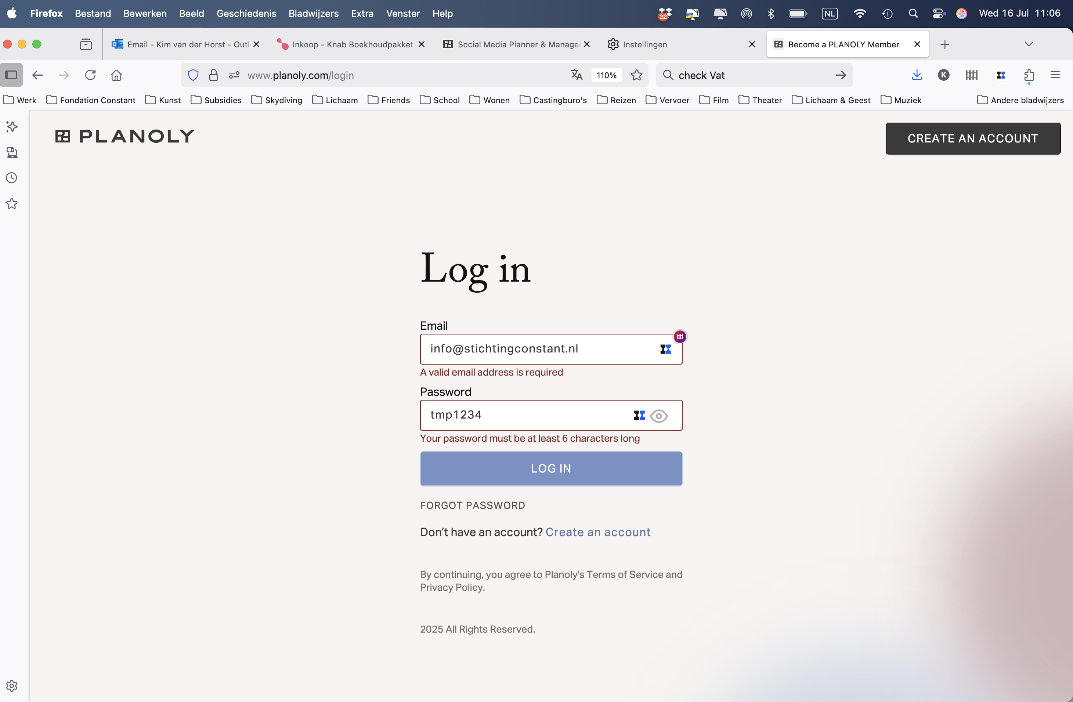1073x702 pixels.
Task: Click password manager icon in Email field
Action: (x=666, y=349)
